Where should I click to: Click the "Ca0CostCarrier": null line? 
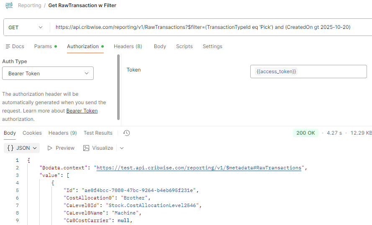(98, 220)
